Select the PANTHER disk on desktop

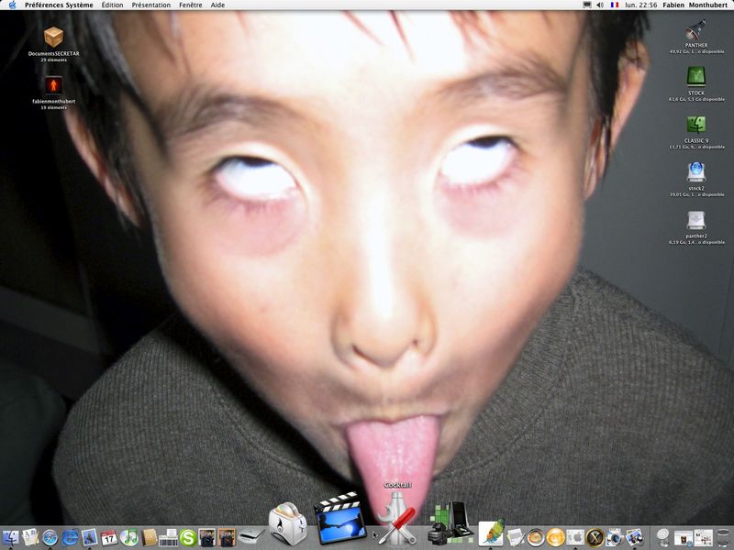pyautogui.click(x=696, y=30)
